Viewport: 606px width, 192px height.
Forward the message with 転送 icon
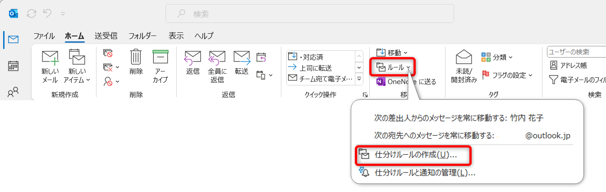241,58
